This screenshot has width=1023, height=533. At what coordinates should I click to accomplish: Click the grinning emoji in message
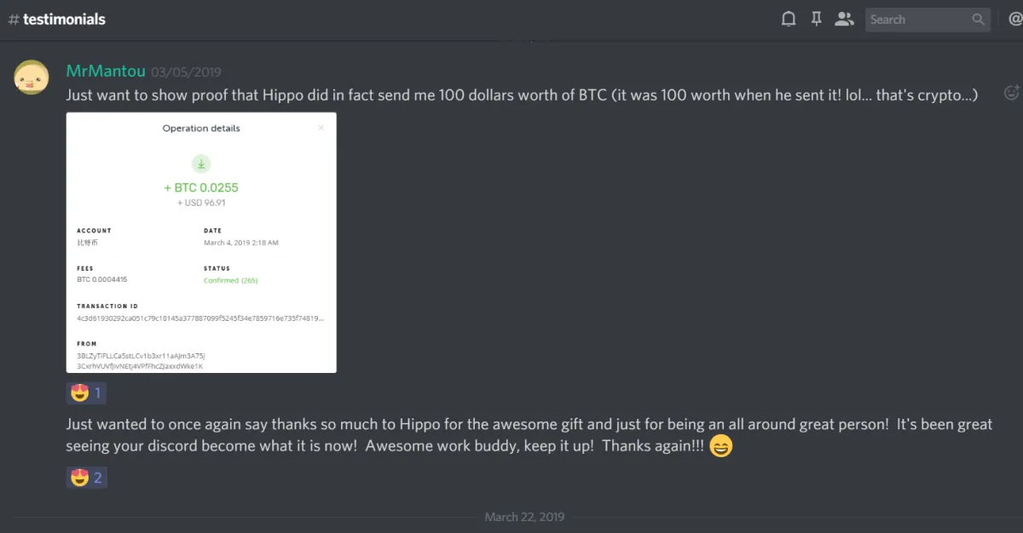(721, 446)
